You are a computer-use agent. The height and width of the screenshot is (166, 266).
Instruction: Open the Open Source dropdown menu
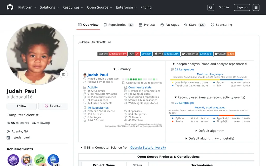(99, 8)
